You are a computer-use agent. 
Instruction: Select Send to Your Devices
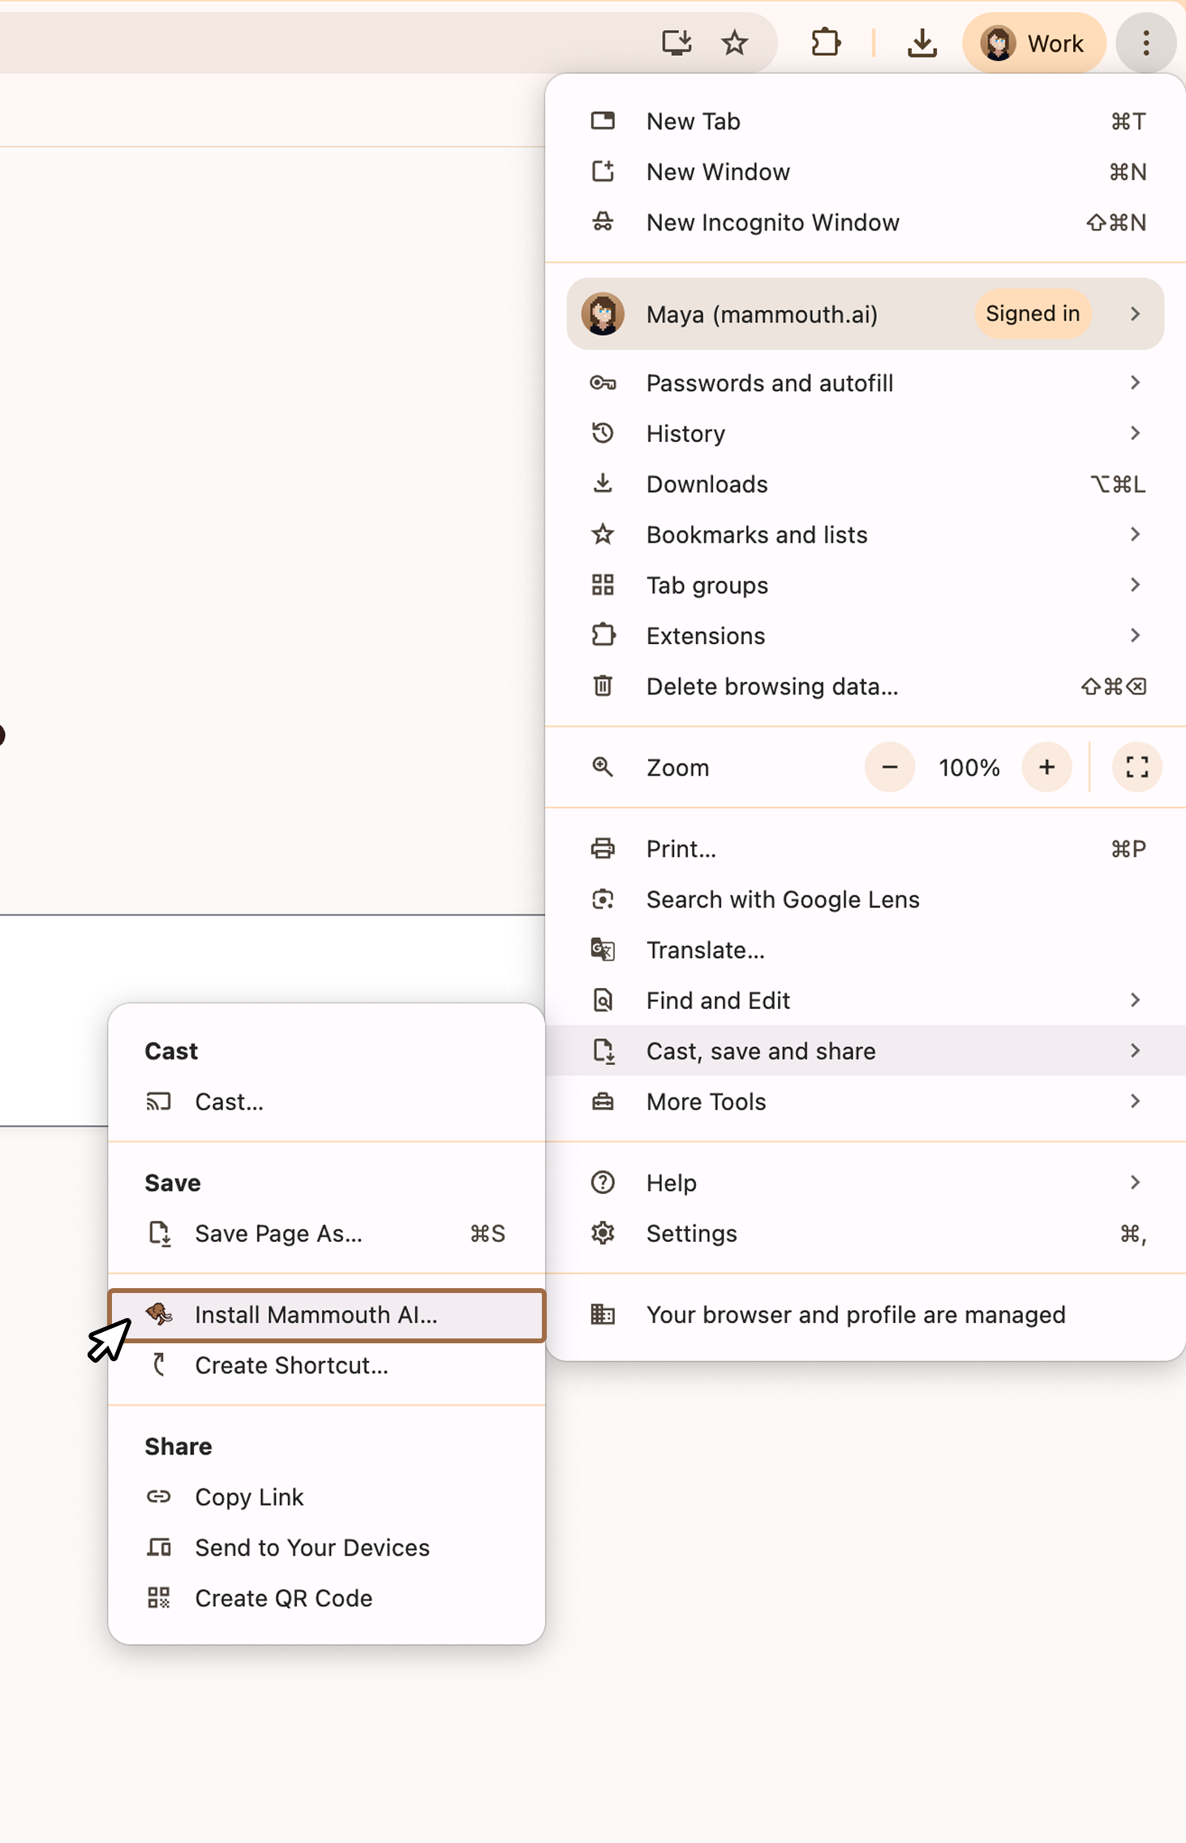[326, 1548]
